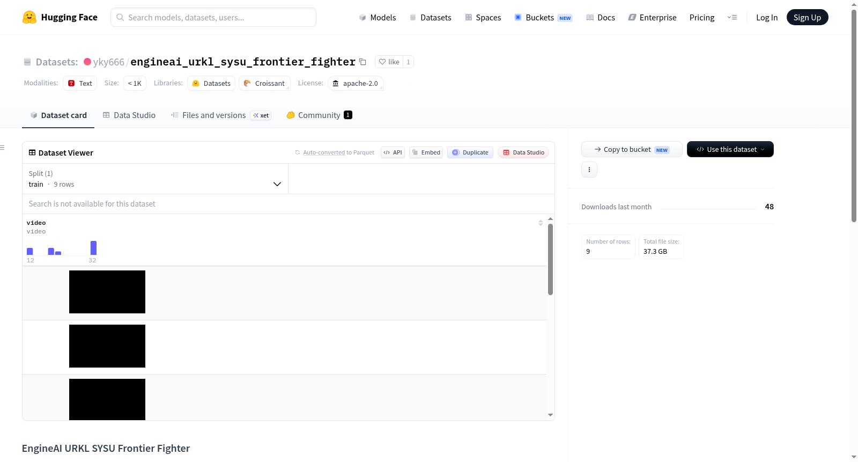858x462 pixels.
Task: Click the Datasets: breadcrumb link
Action: 57,62
